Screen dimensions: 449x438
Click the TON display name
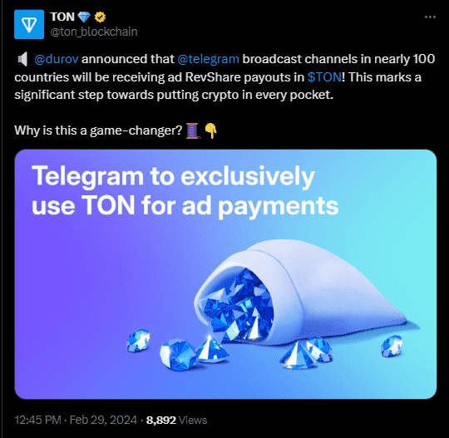(62, 17)
